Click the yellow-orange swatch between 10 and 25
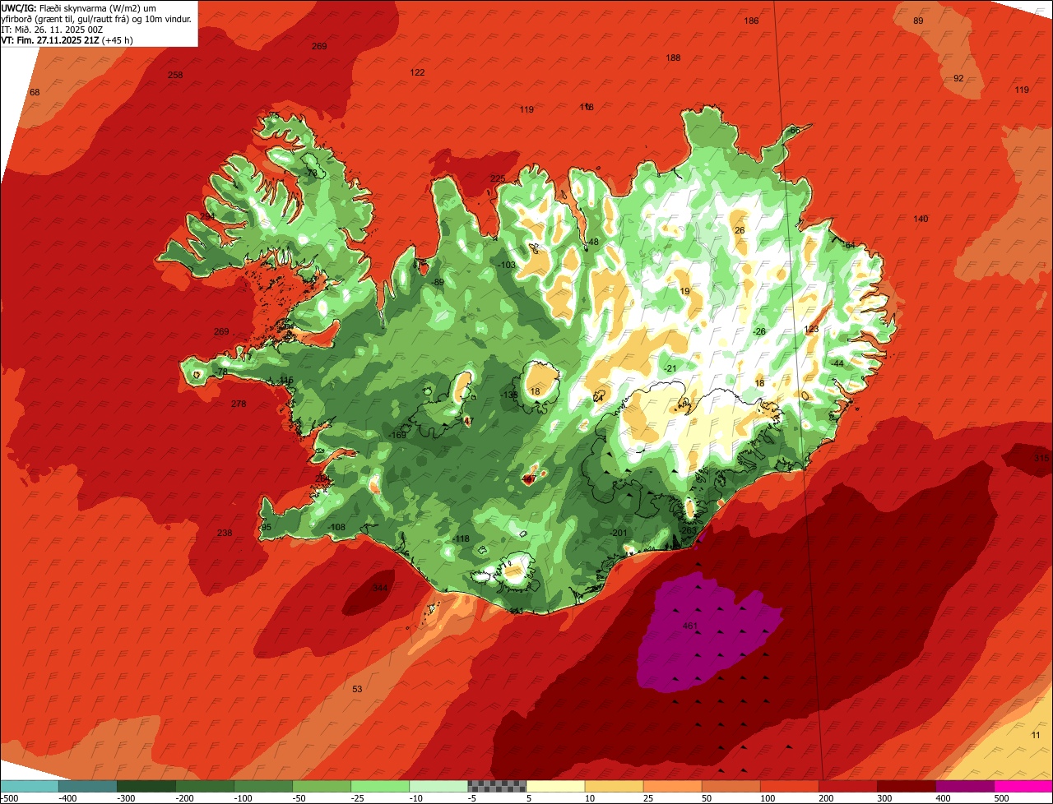Screen dimensions: 1053x804 tap(614, 786)
